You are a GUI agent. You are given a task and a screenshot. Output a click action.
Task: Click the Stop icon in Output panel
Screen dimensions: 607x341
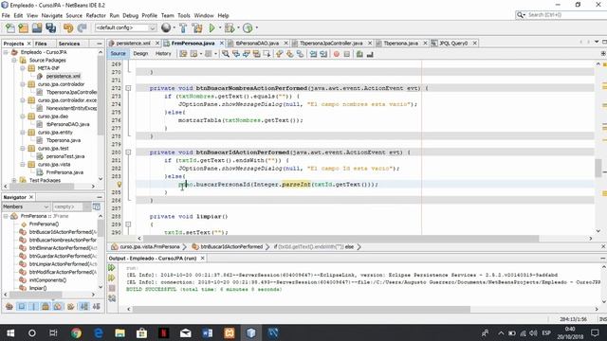(112, 288)
